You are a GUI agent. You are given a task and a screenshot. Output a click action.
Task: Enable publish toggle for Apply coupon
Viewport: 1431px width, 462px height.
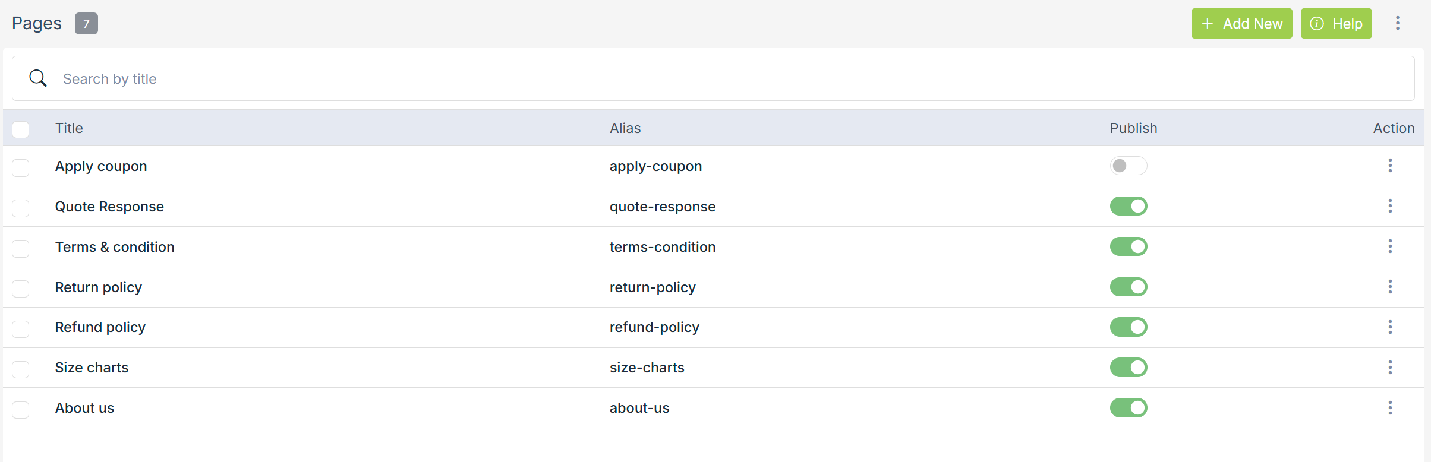[1128, 166]
